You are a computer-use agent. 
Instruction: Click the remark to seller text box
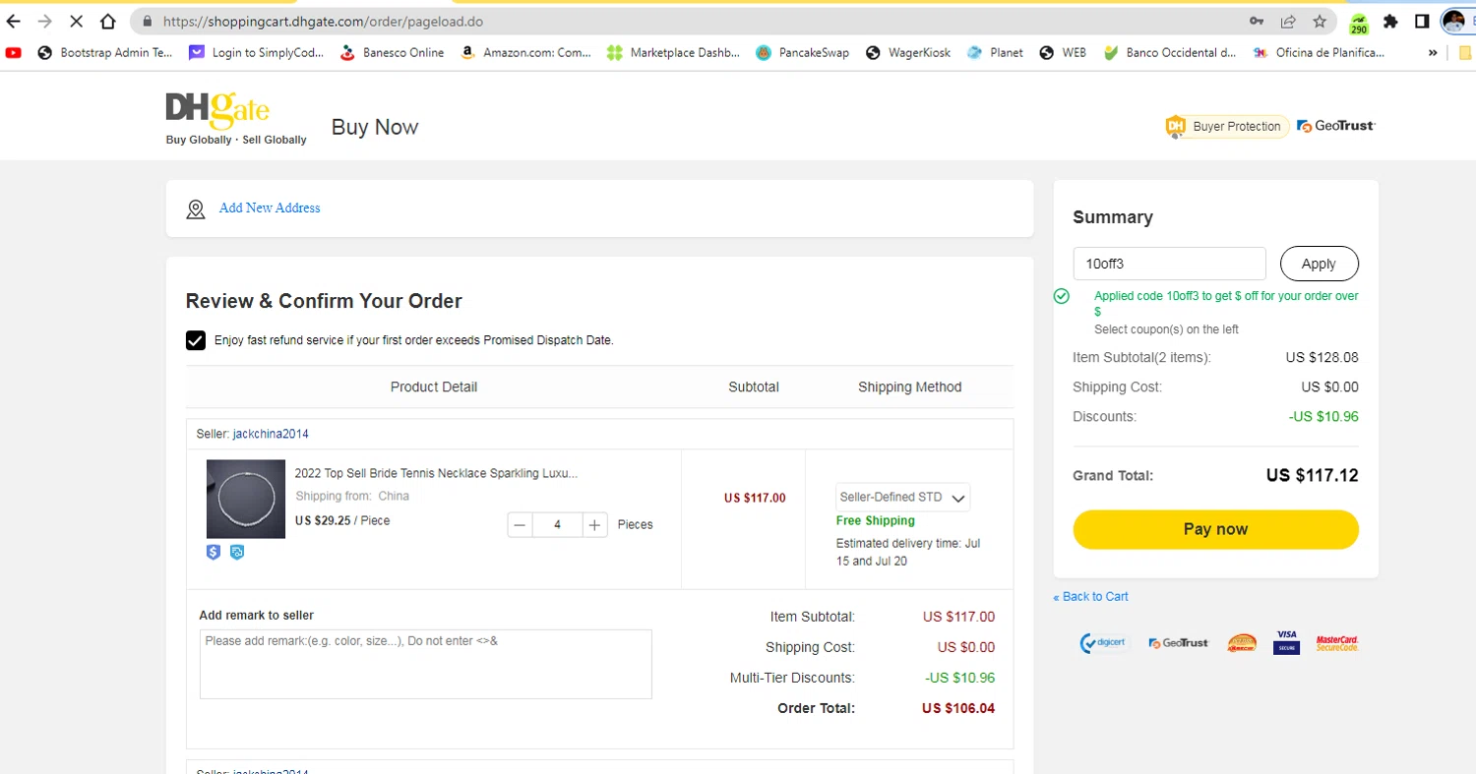[x=425, y=664]
